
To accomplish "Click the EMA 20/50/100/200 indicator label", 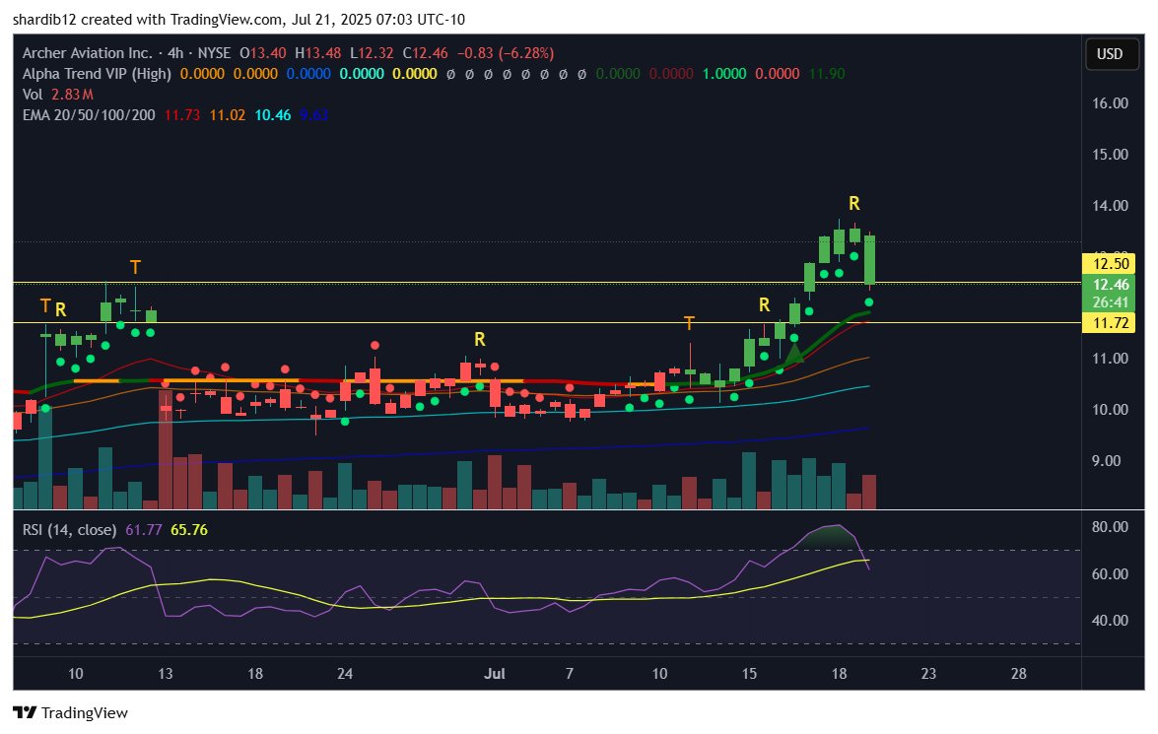I will (x=89, y=115).
